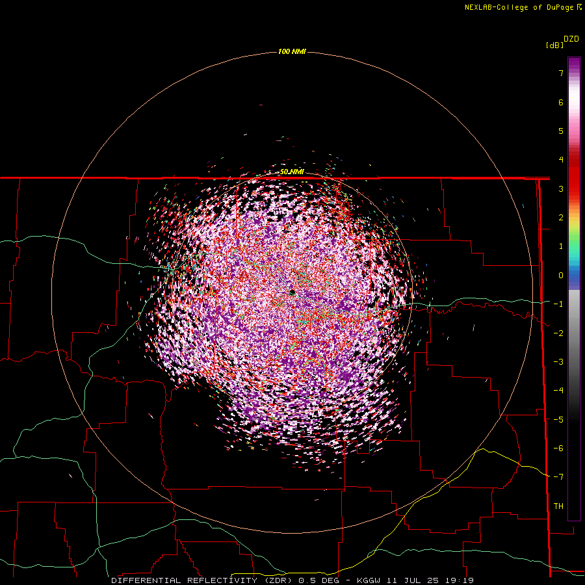Click the -5 value on color scale
The image size is (585, 585).
(x=558, y=420)
